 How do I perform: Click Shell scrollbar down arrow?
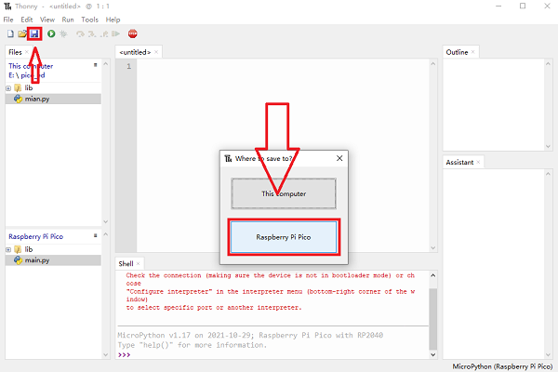point(432,354)
